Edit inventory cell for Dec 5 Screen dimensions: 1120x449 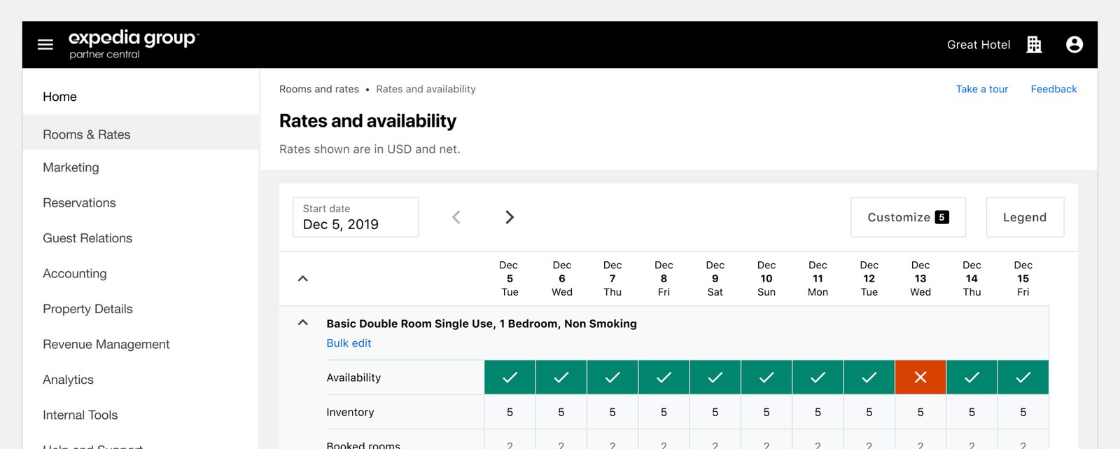point(510,413)
